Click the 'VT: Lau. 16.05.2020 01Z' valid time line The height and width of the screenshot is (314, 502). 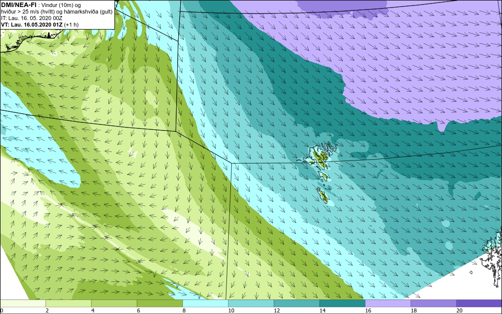coord(40,25)
